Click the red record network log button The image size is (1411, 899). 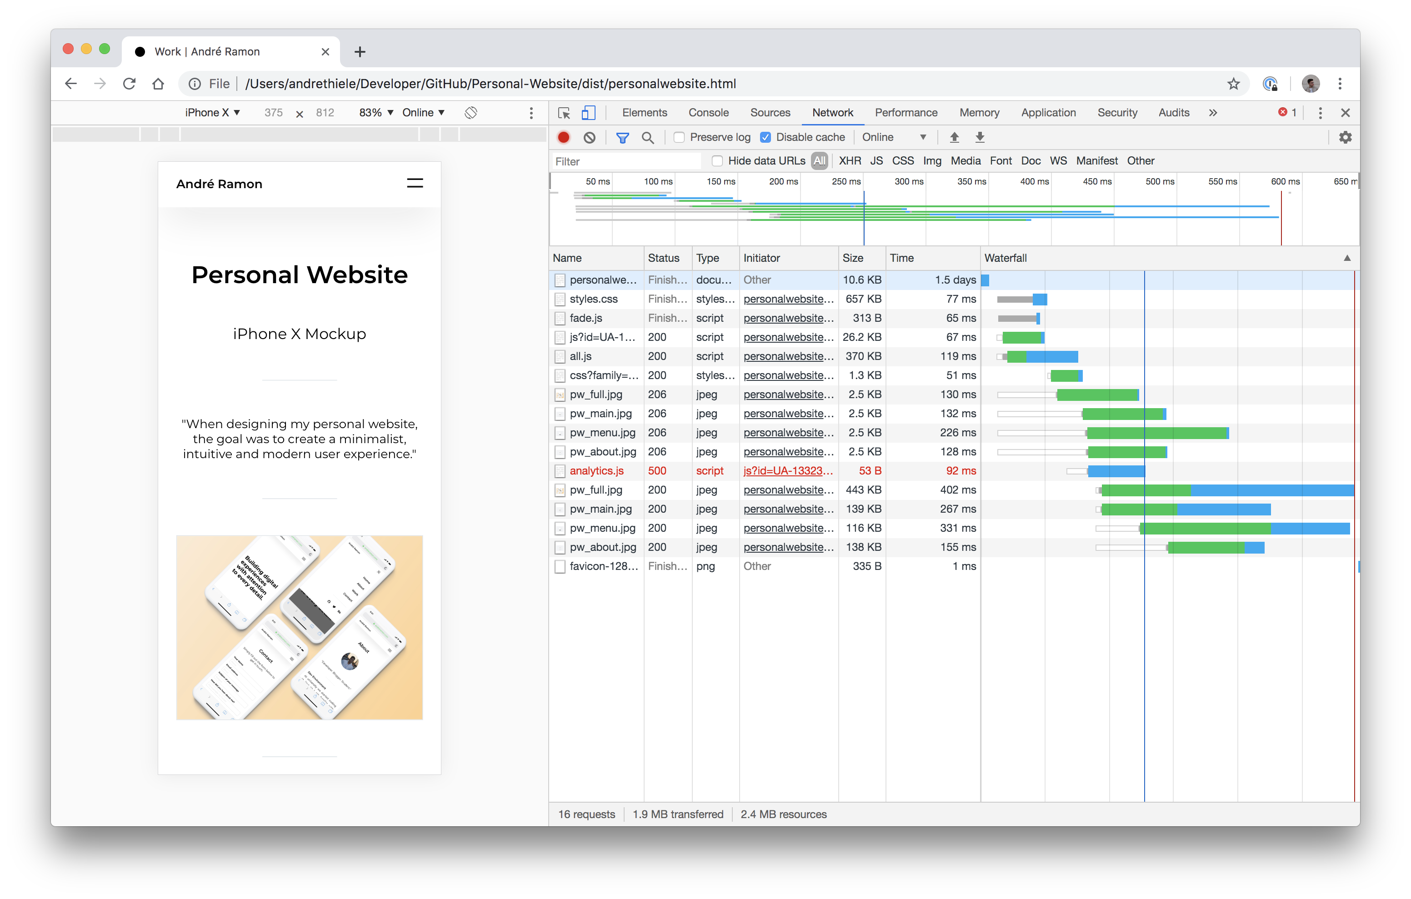(563, 137)
